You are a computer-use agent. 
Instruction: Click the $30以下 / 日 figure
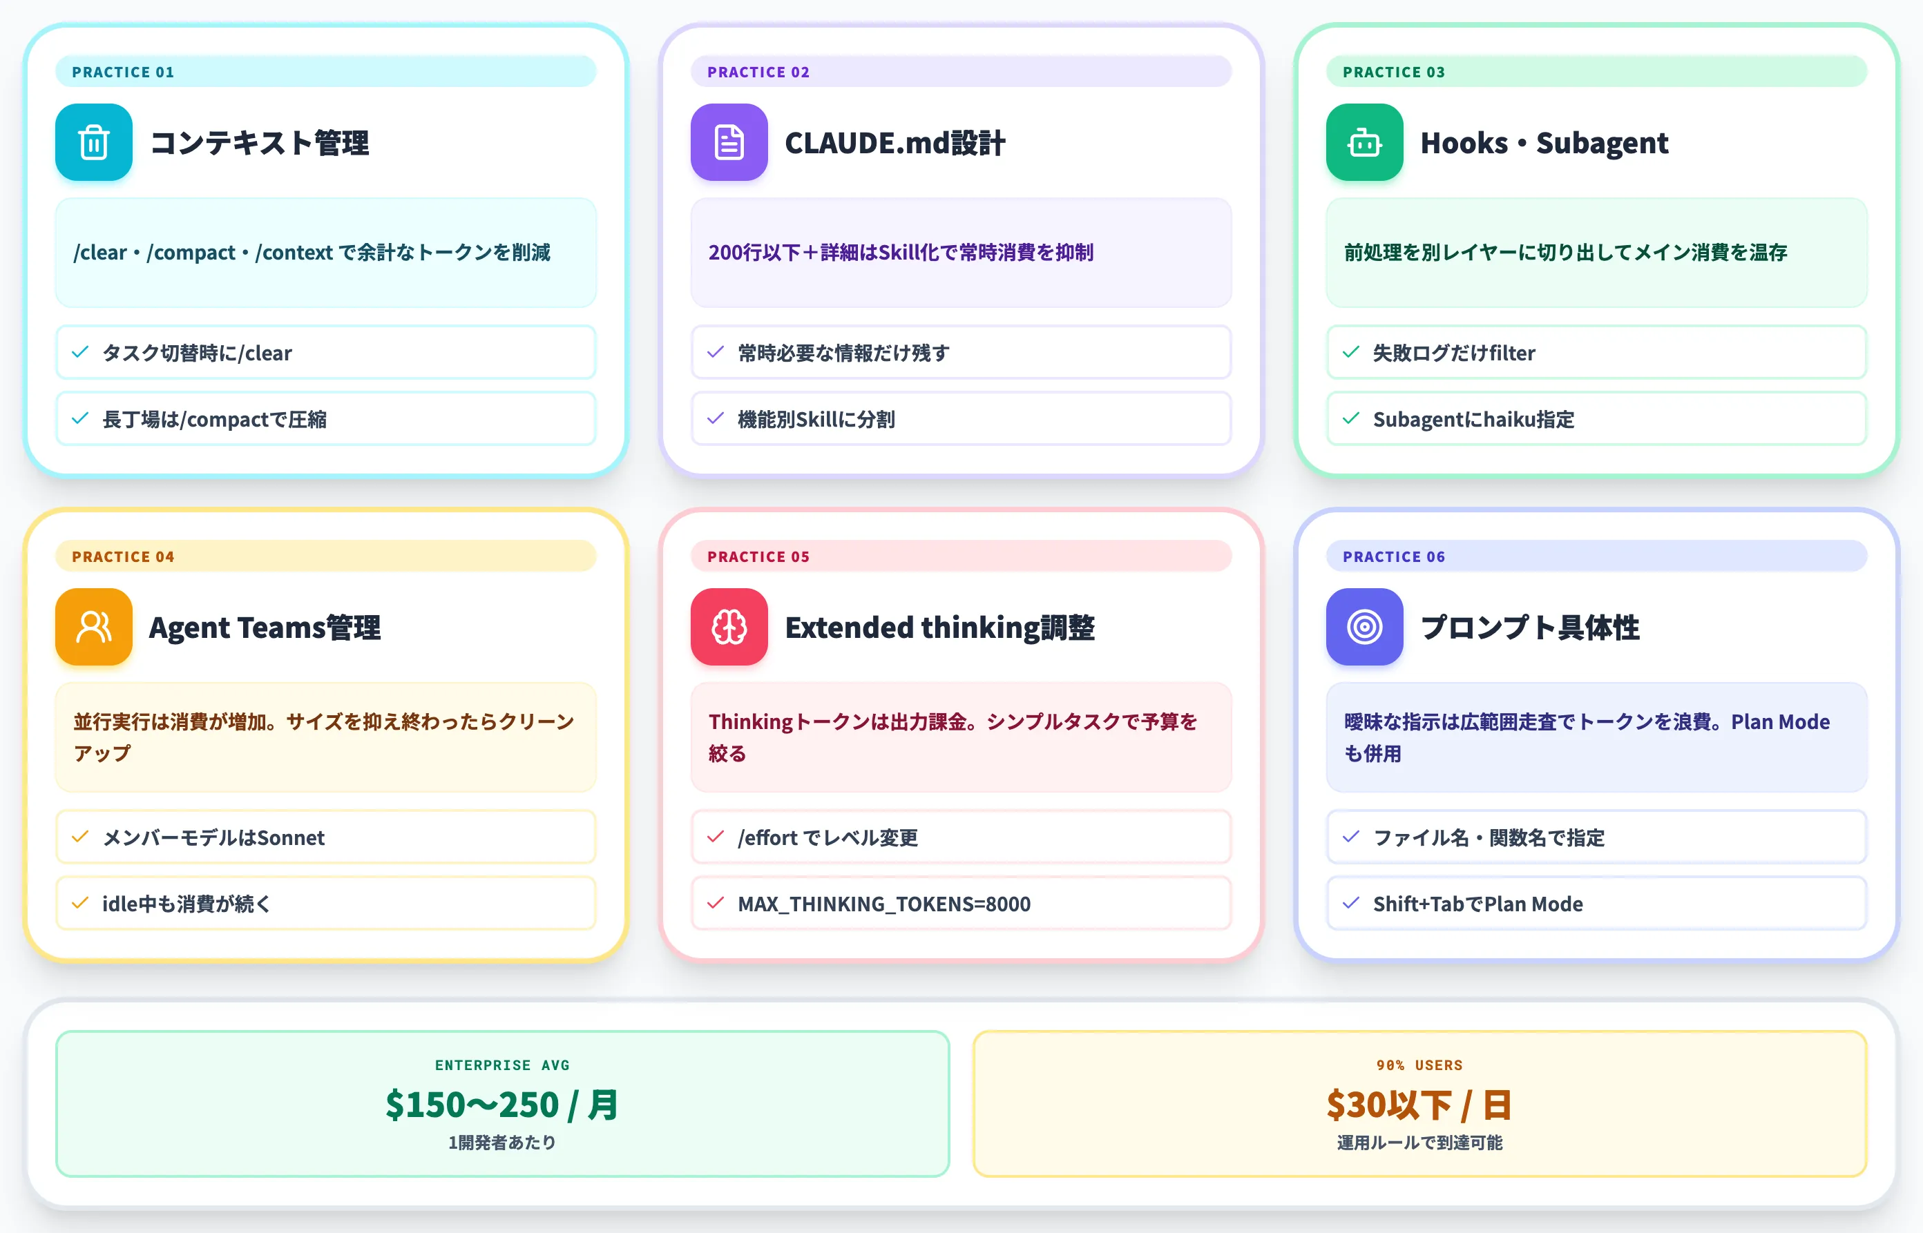click(x=1419, y=1105)
